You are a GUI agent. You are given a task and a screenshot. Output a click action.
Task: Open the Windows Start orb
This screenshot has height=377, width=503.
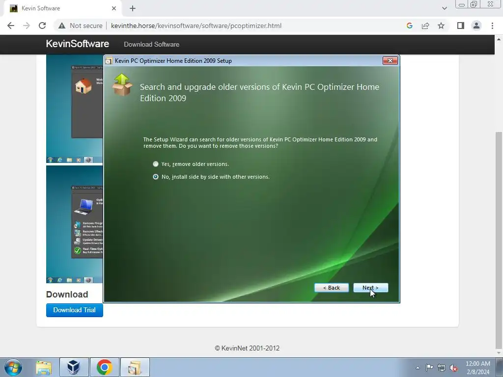(x=13, y=367)
